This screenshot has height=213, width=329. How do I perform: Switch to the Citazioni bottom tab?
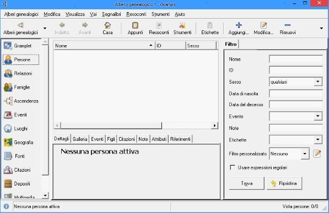pyautogui.click(x=127, y=139)
